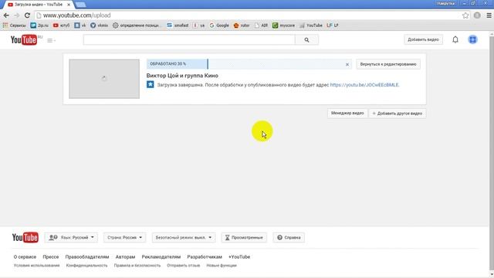Open the Страна: Россия dropdown
Screen dimensions: 494x278
point(124,237)
